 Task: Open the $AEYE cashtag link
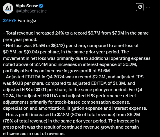tap(10, 21)
